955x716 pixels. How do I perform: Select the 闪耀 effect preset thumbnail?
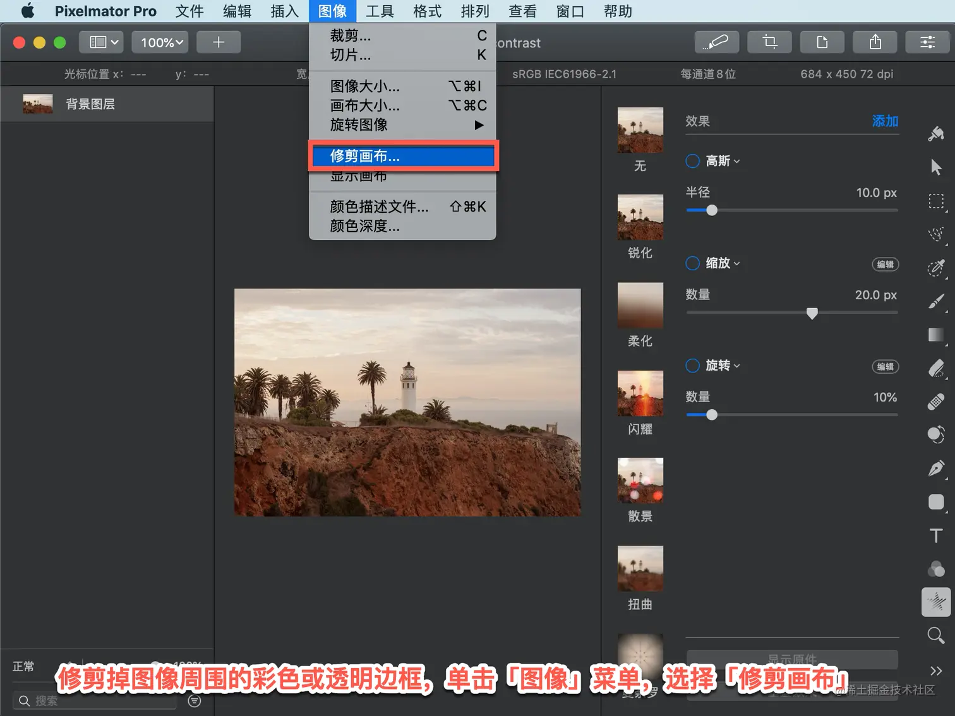[640, 393]
